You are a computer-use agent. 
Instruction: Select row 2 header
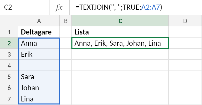(9, 43)
